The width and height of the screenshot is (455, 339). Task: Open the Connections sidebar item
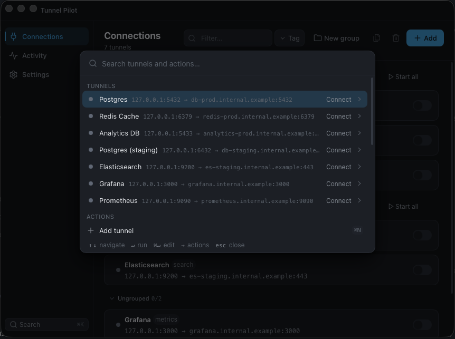coord(47,36)
